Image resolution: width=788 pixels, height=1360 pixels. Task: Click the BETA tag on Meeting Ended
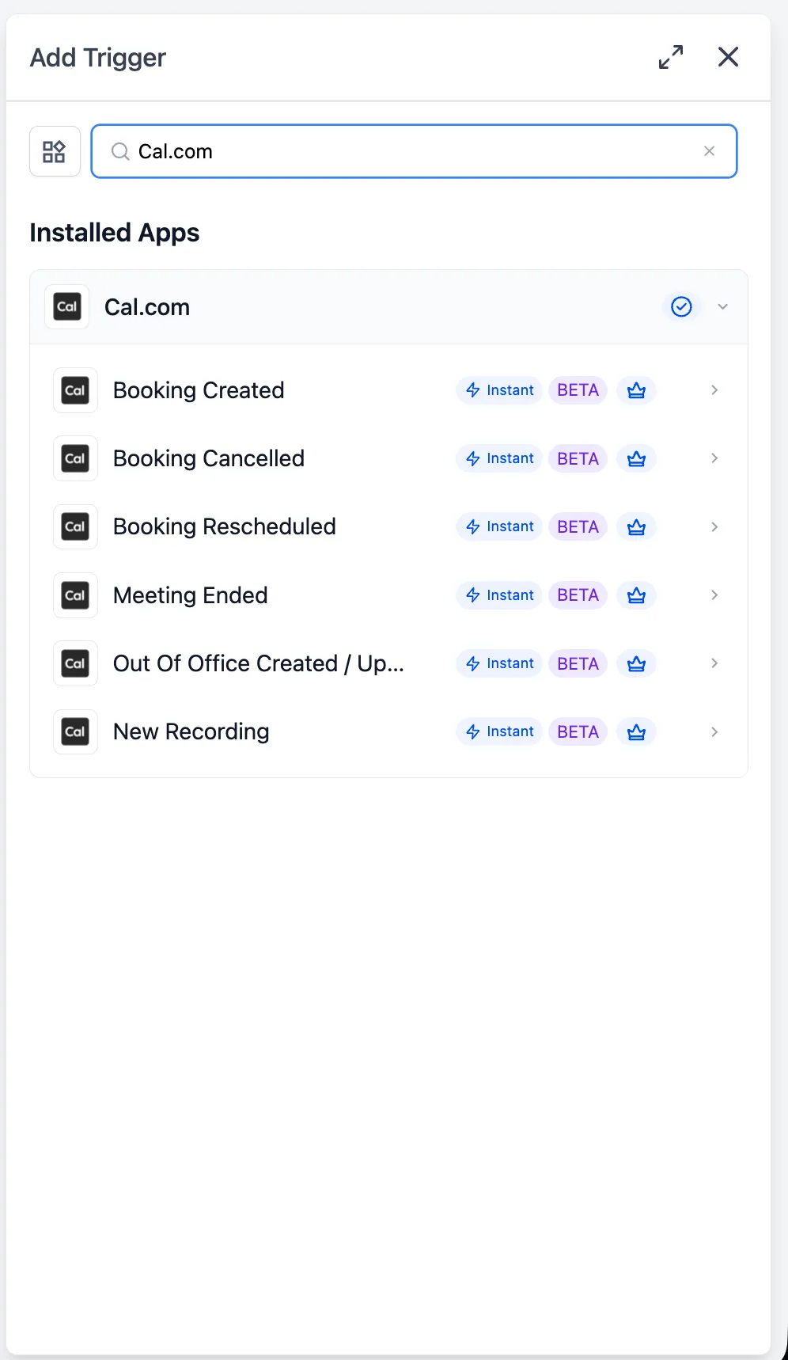click(x=578, y=595)
